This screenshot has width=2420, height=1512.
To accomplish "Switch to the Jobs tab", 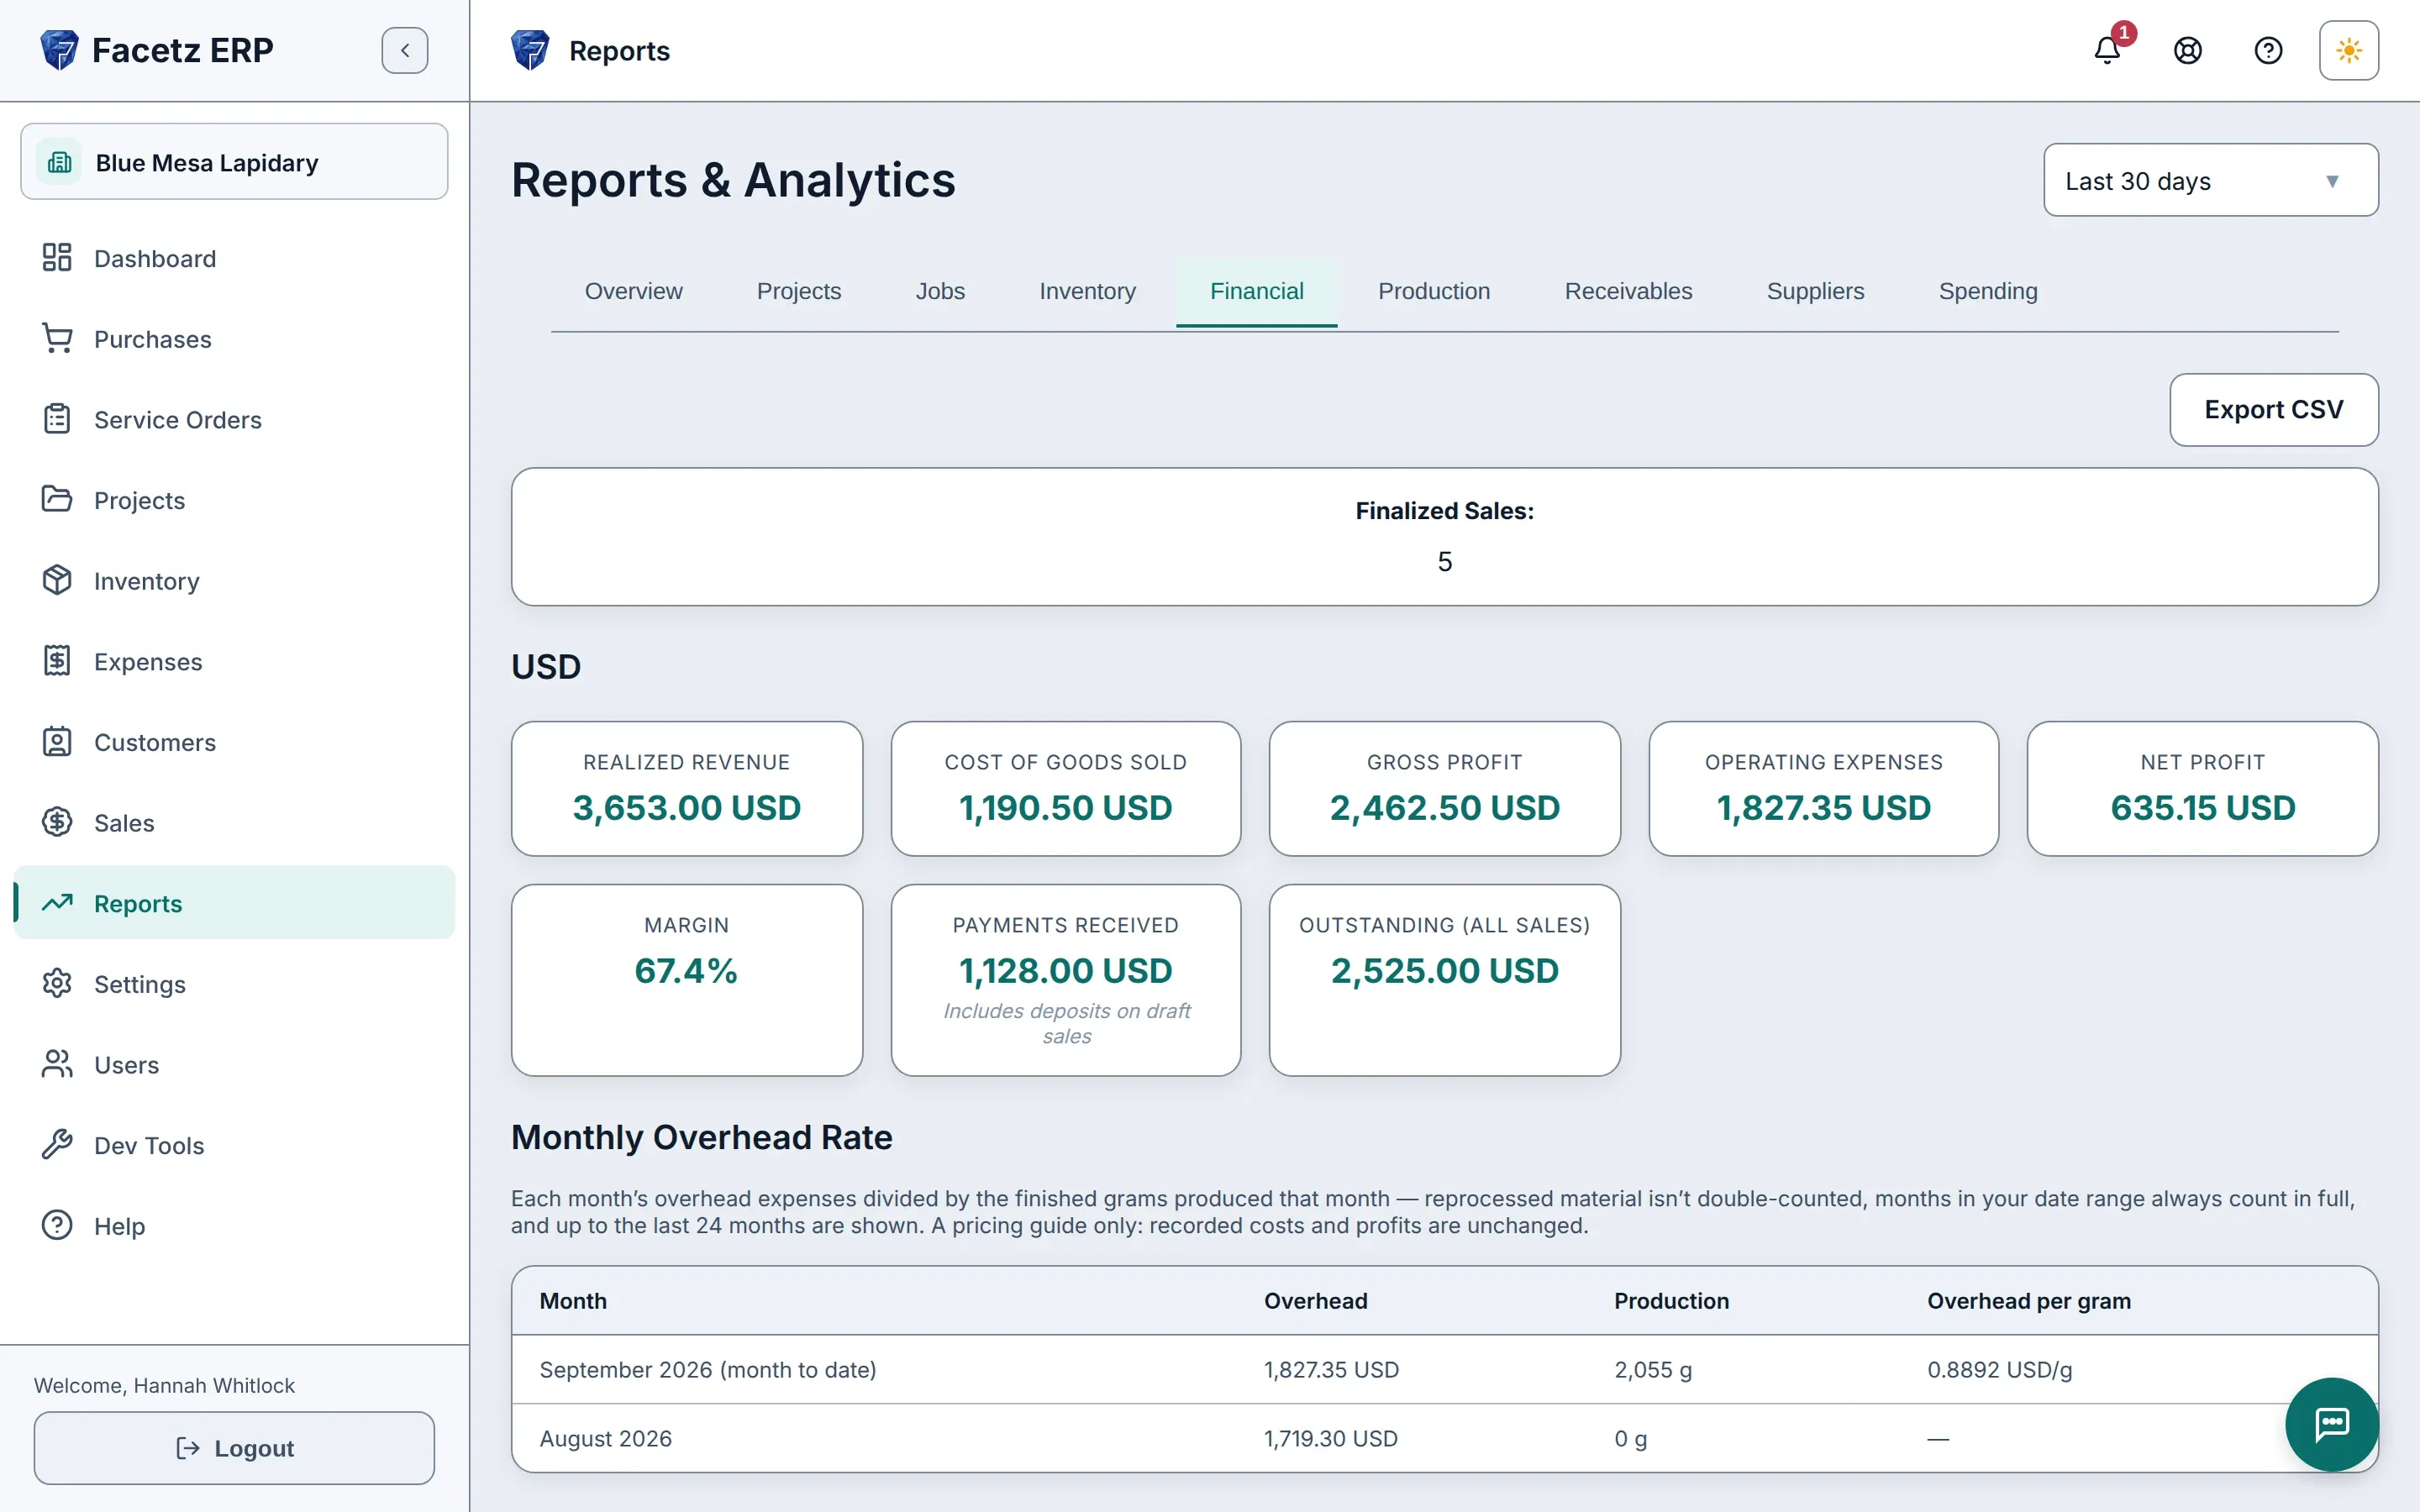I will [940, 291].
